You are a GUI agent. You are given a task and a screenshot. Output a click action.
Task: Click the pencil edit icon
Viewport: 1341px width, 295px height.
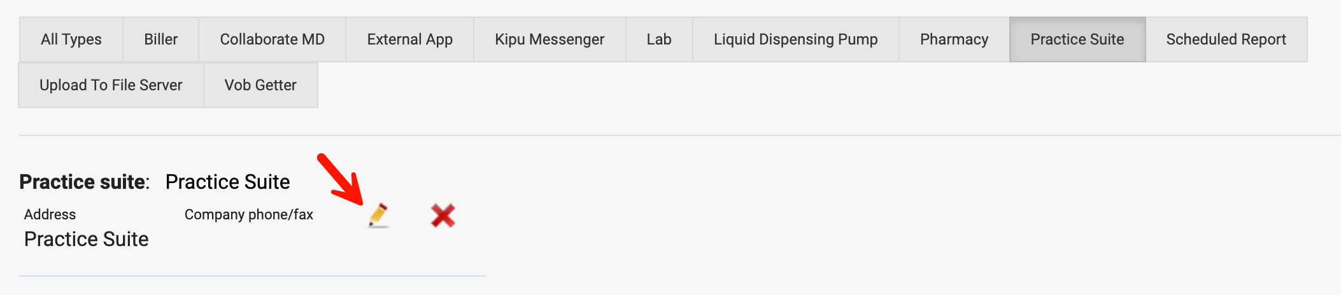point(378,216)
